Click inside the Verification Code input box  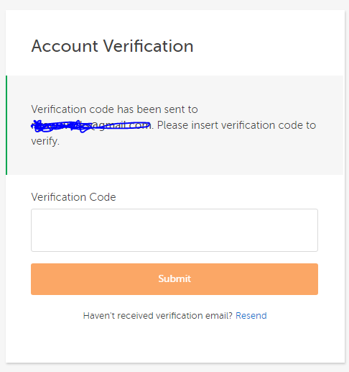pyautogui.click(x=174, y=230)
